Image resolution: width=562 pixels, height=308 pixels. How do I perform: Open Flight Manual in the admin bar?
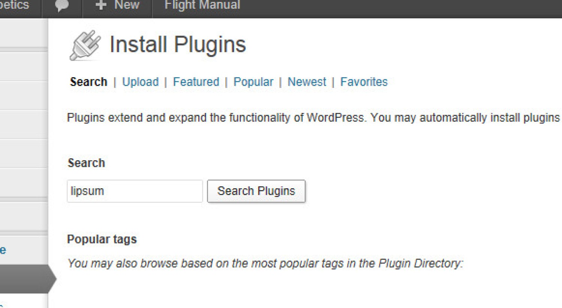[x=202, y=5]
